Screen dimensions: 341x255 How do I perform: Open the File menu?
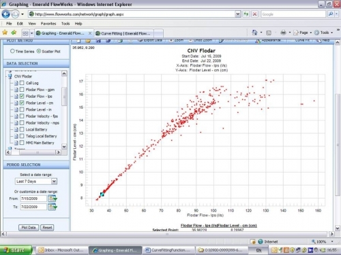click(x=9, y=24)
